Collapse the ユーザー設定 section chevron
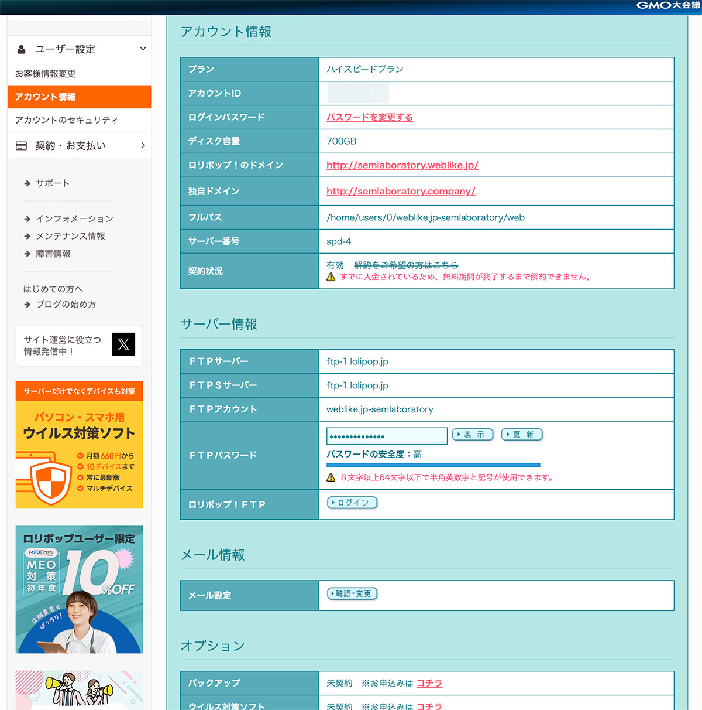This screenshot has width=702, height=710. pyautogui.click(x=143, y=49)
